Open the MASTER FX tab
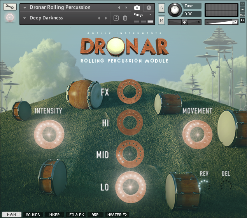Screen dimensions: 247x218 117,215
